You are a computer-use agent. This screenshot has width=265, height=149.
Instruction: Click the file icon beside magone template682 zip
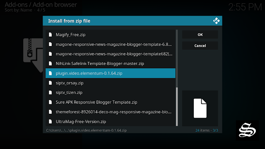pyautogui.click(x=50, y=54)
